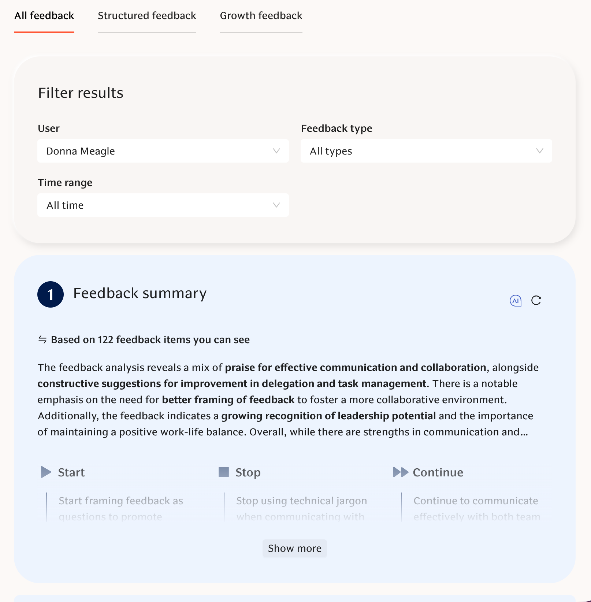The height and width of the screenshot is (602, 591).
Task: Click the chevron in All types dropdown
Action: (x=539, y=151)
